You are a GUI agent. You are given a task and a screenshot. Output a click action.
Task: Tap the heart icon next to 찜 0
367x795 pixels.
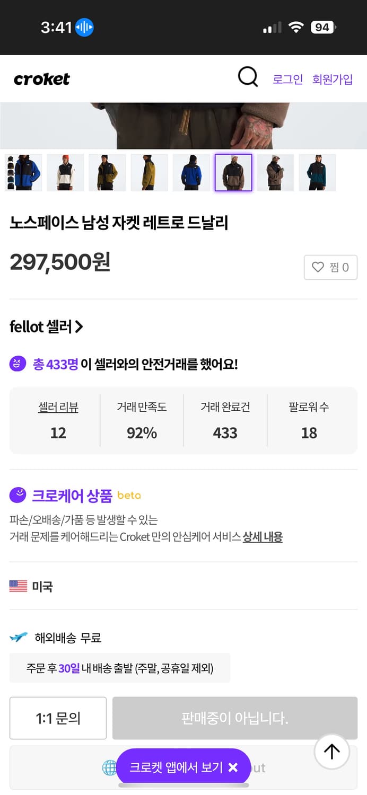[x=317, y=267]
